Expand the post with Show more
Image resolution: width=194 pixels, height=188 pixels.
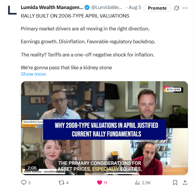pyautogui.click(x=33, y=74)
